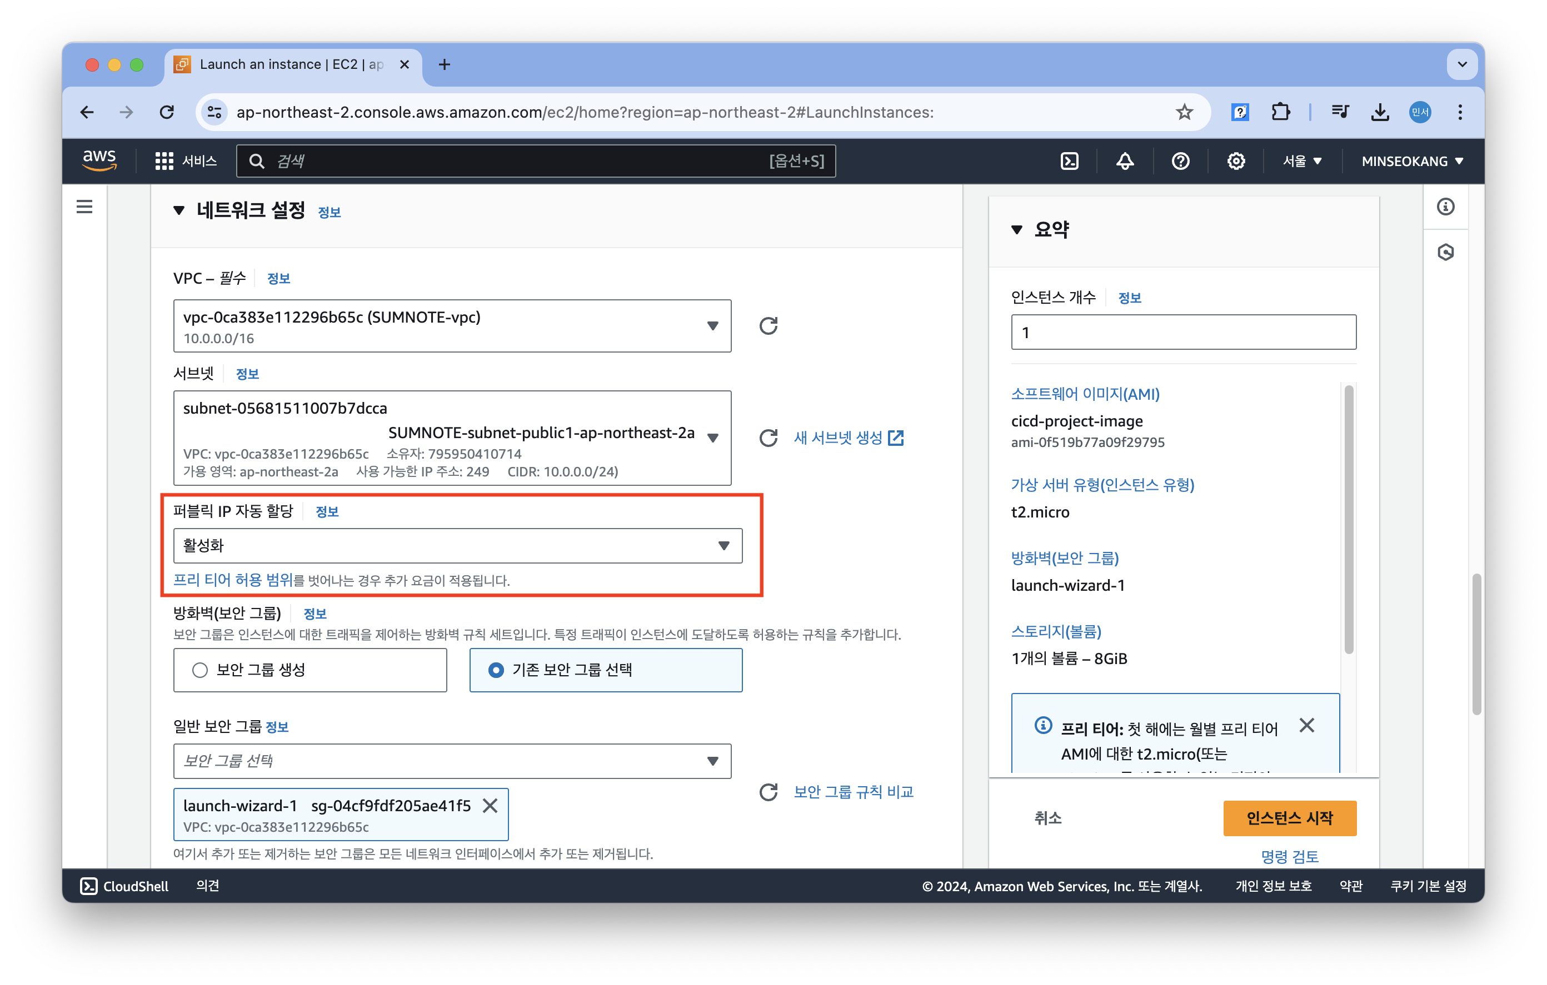Open the 서비스 menu
The height and width of the screenshot is (985, 1547).
click(186, 161)
